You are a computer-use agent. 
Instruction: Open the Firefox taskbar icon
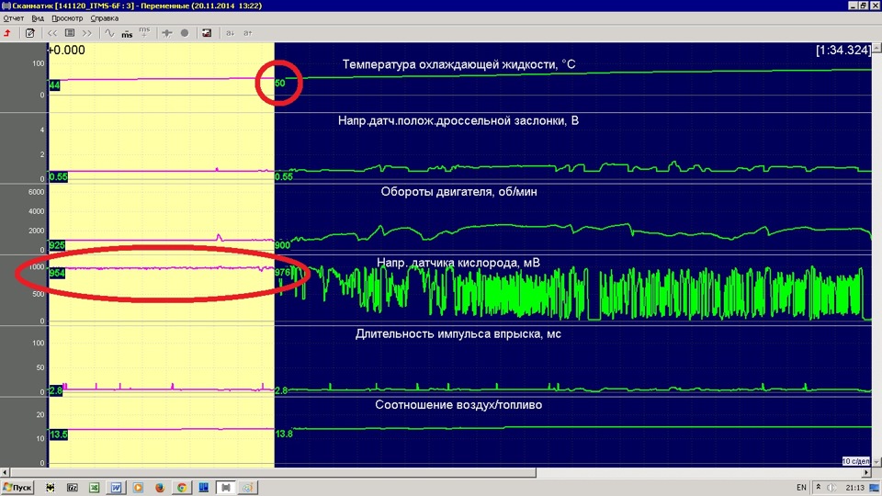click(160, 488)
